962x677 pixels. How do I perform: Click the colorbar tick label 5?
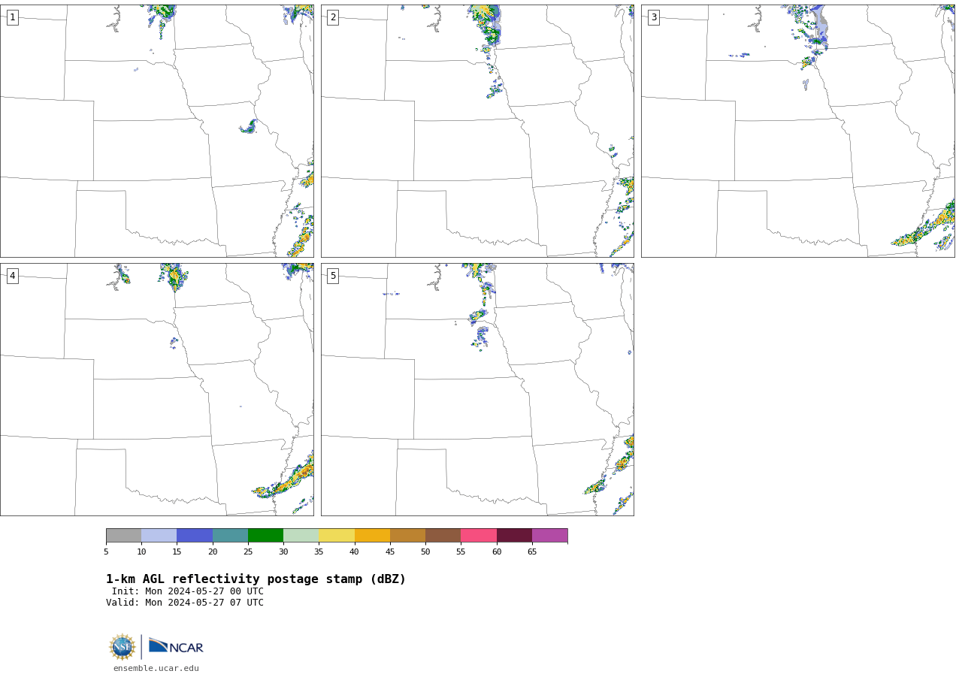point(106,552)
